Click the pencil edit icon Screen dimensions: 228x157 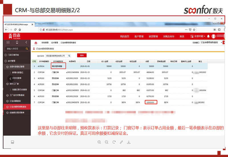[x=121, y=142]
